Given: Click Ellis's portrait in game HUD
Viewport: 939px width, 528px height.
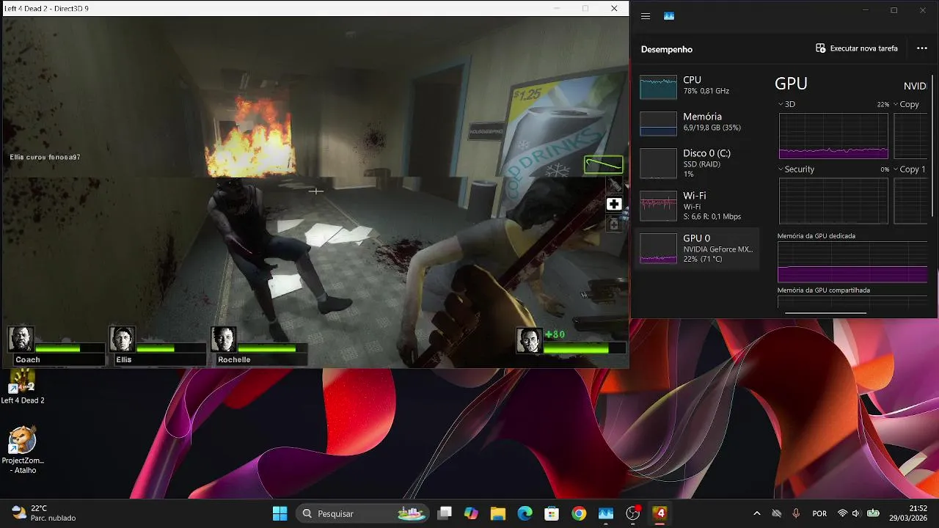Looking at the screenshot, I should (123, 339).
